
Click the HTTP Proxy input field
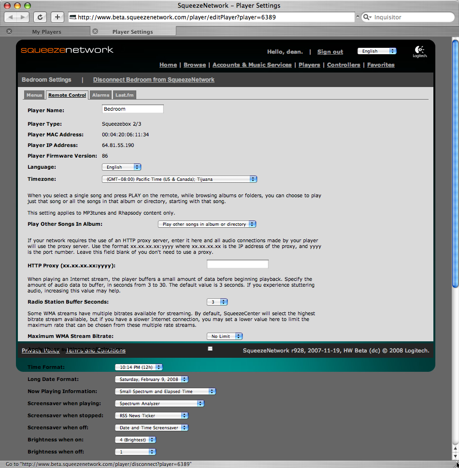coord(237,264)
